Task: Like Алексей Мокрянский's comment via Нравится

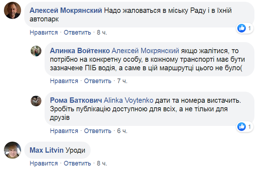Action: 44,32
